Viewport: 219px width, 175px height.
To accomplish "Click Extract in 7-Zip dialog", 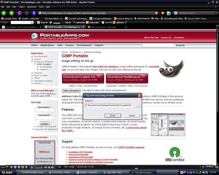I will (113, 115).
